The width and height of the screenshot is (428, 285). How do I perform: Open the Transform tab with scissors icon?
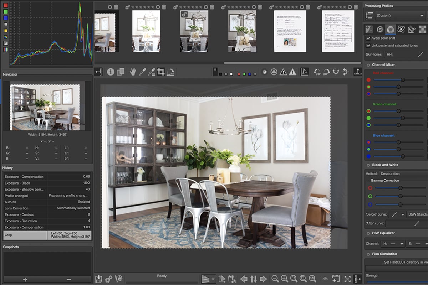click(412, 29)
